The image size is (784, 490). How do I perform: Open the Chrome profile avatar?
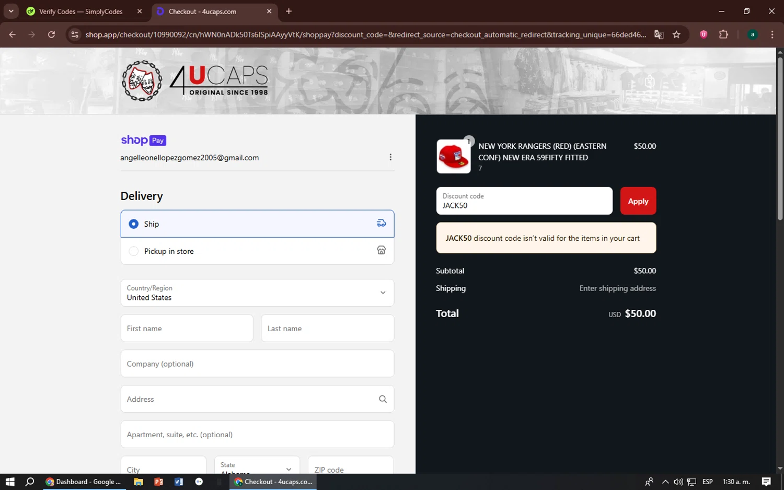pos(752,34)
